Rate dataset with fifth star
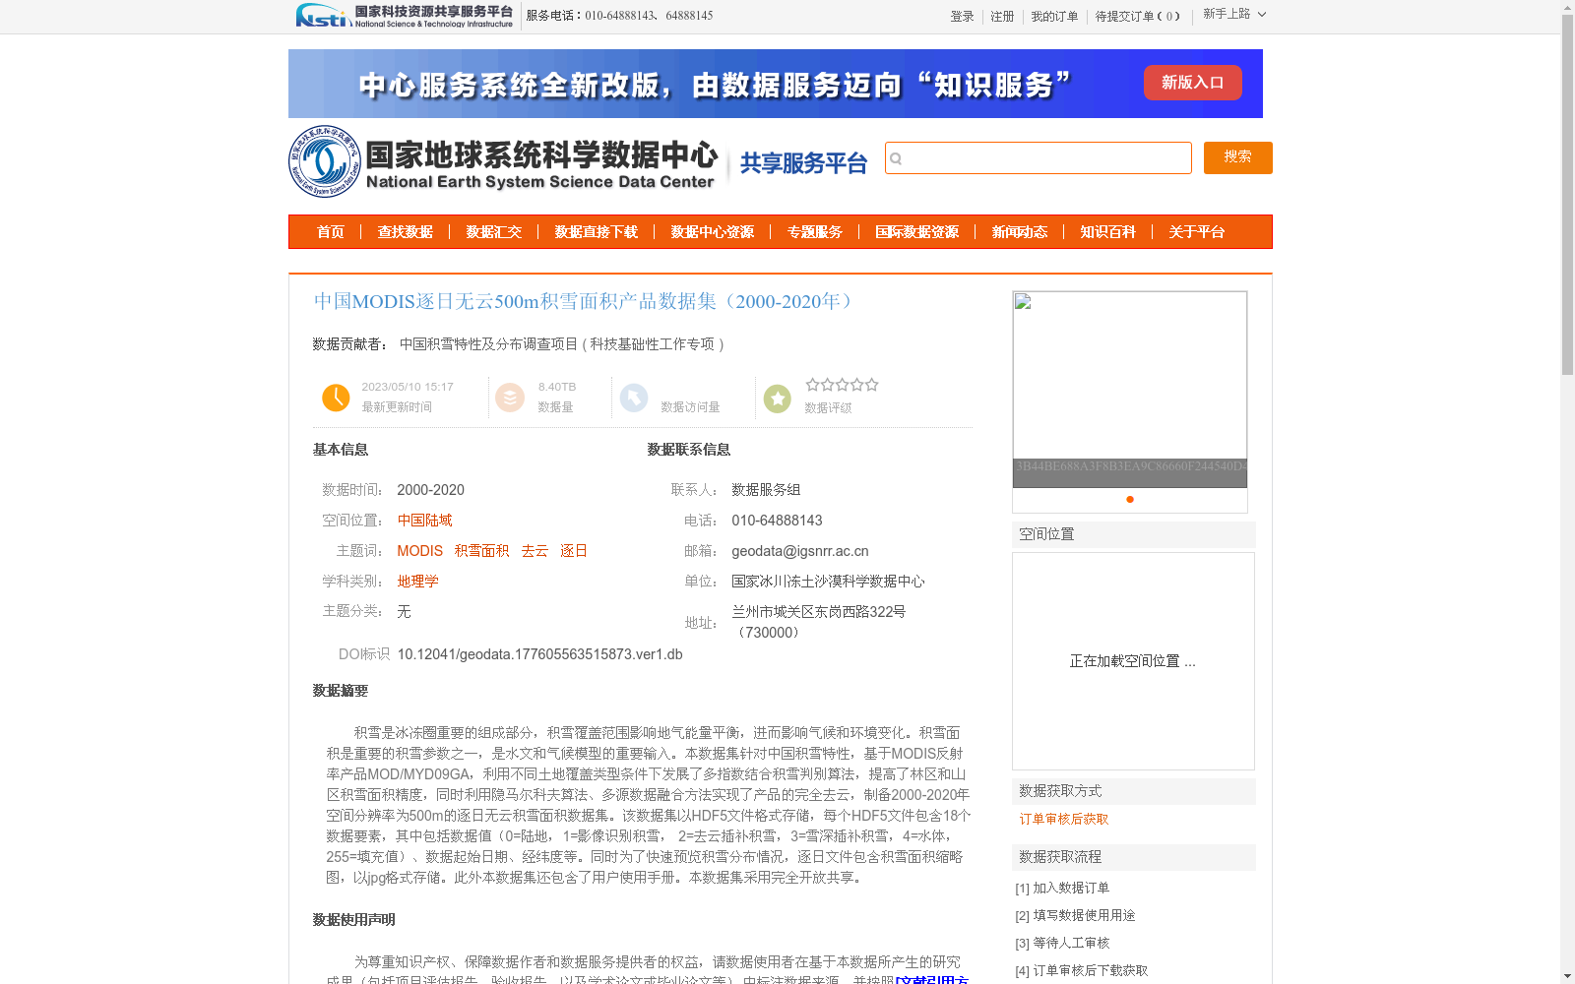This screenshot has height=984, width=1575. pyautogui.click(x=871, y=385)
